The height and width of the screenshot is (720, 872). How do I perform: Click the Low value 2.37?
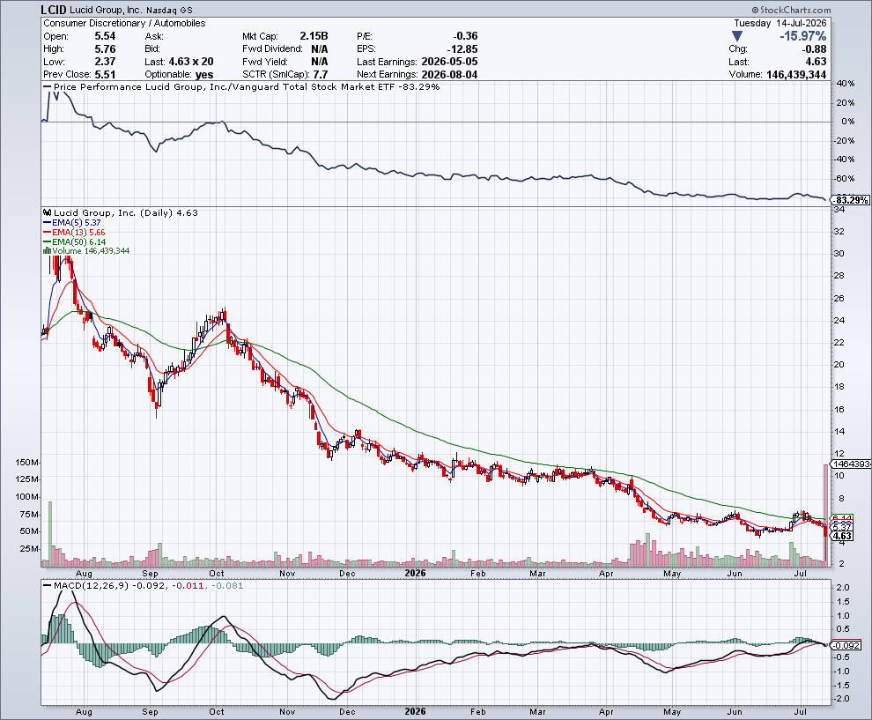[105, 62]
